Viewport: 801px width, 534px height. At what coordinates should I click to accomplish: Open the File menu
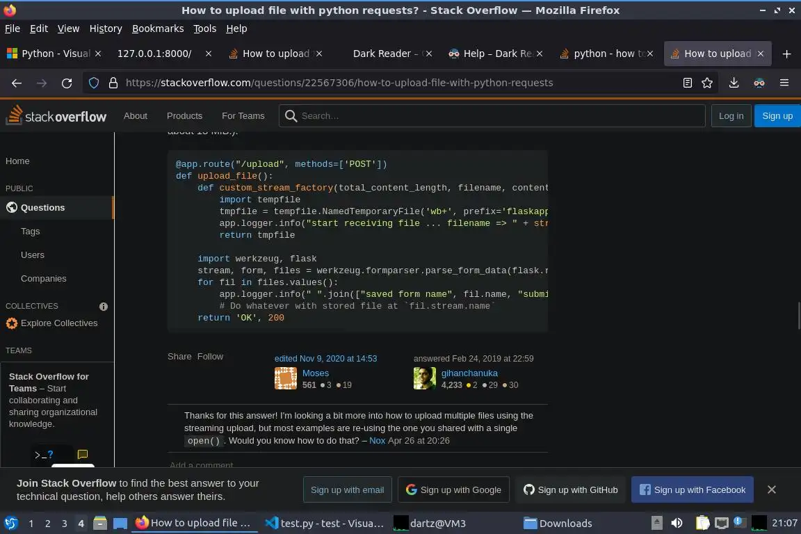(13, 29)
